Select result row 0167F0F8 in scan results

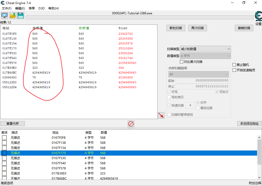(x=79, y=34)
